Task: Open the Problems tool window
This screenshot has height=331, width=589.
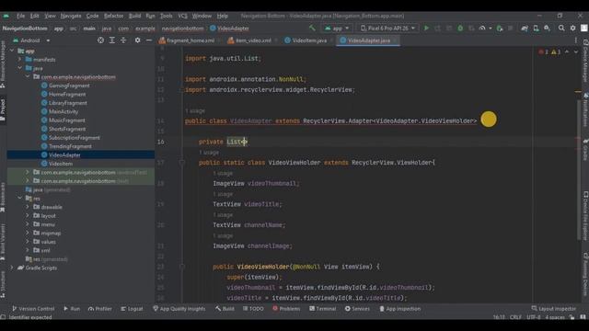Action: click(286, 309)
